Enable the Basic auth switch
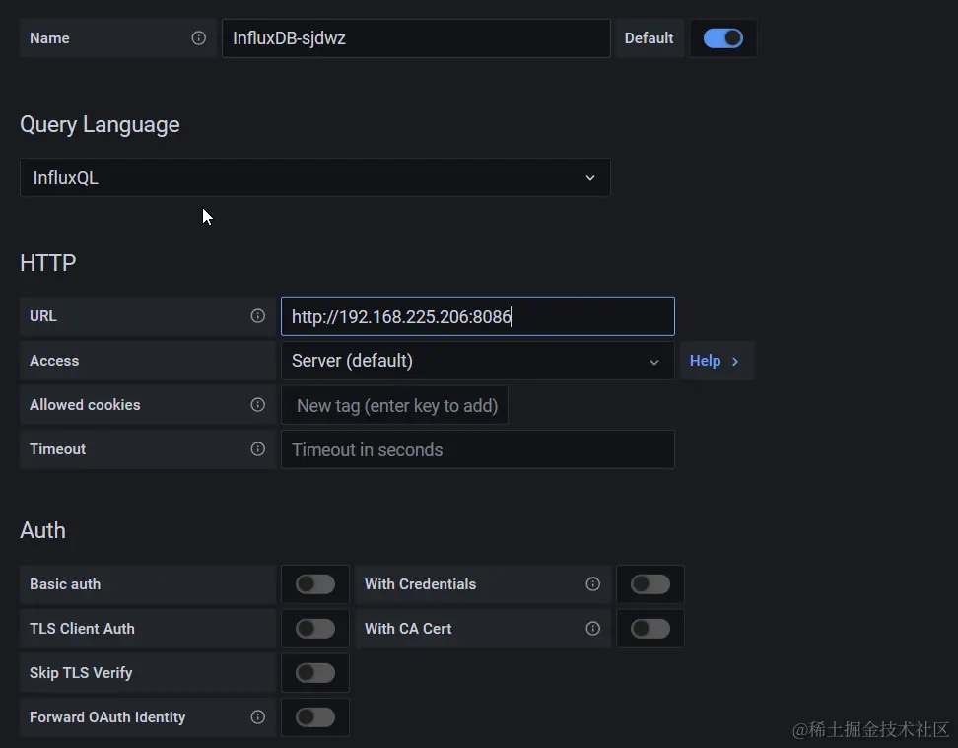Viewport: 958px width, 748px height. coord(315,584)
